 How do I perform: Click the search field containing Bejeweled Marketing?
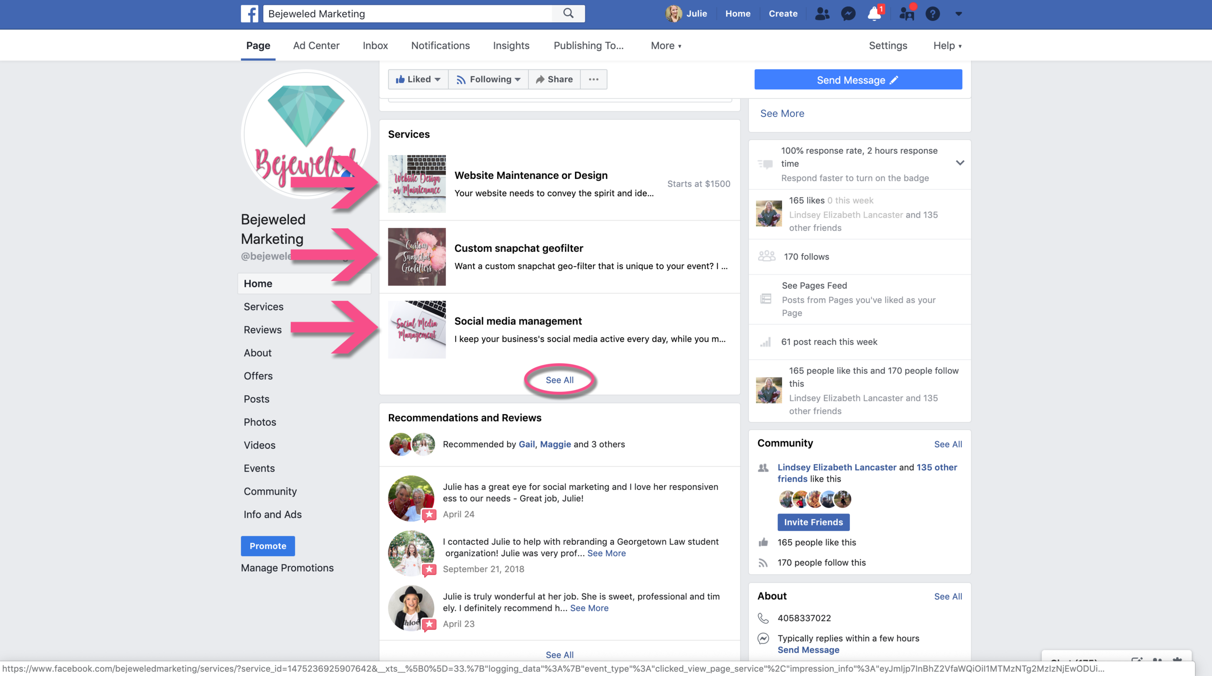pos(408,14)
